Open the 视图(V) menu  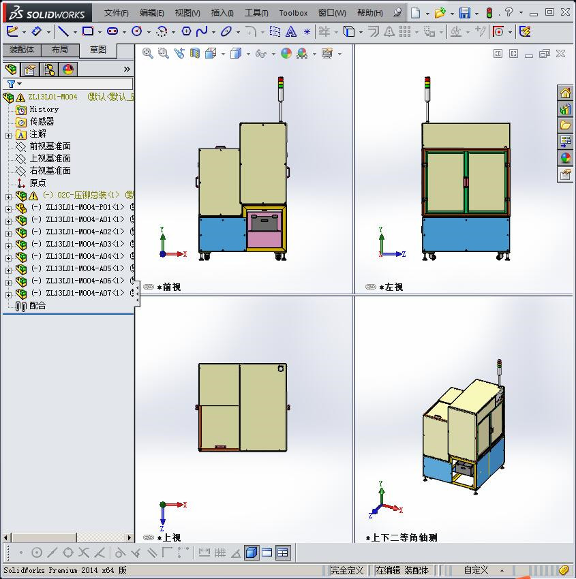(x=187, y=13)
